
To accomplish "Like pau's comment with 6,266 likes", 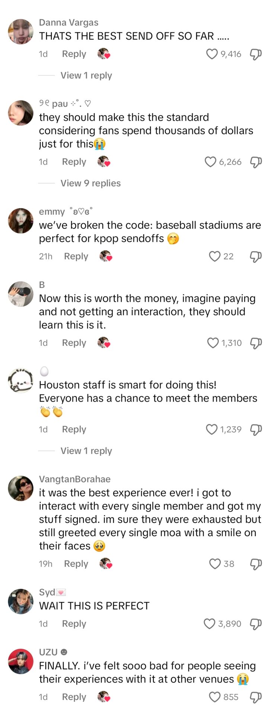I will (x=211, y=162).
